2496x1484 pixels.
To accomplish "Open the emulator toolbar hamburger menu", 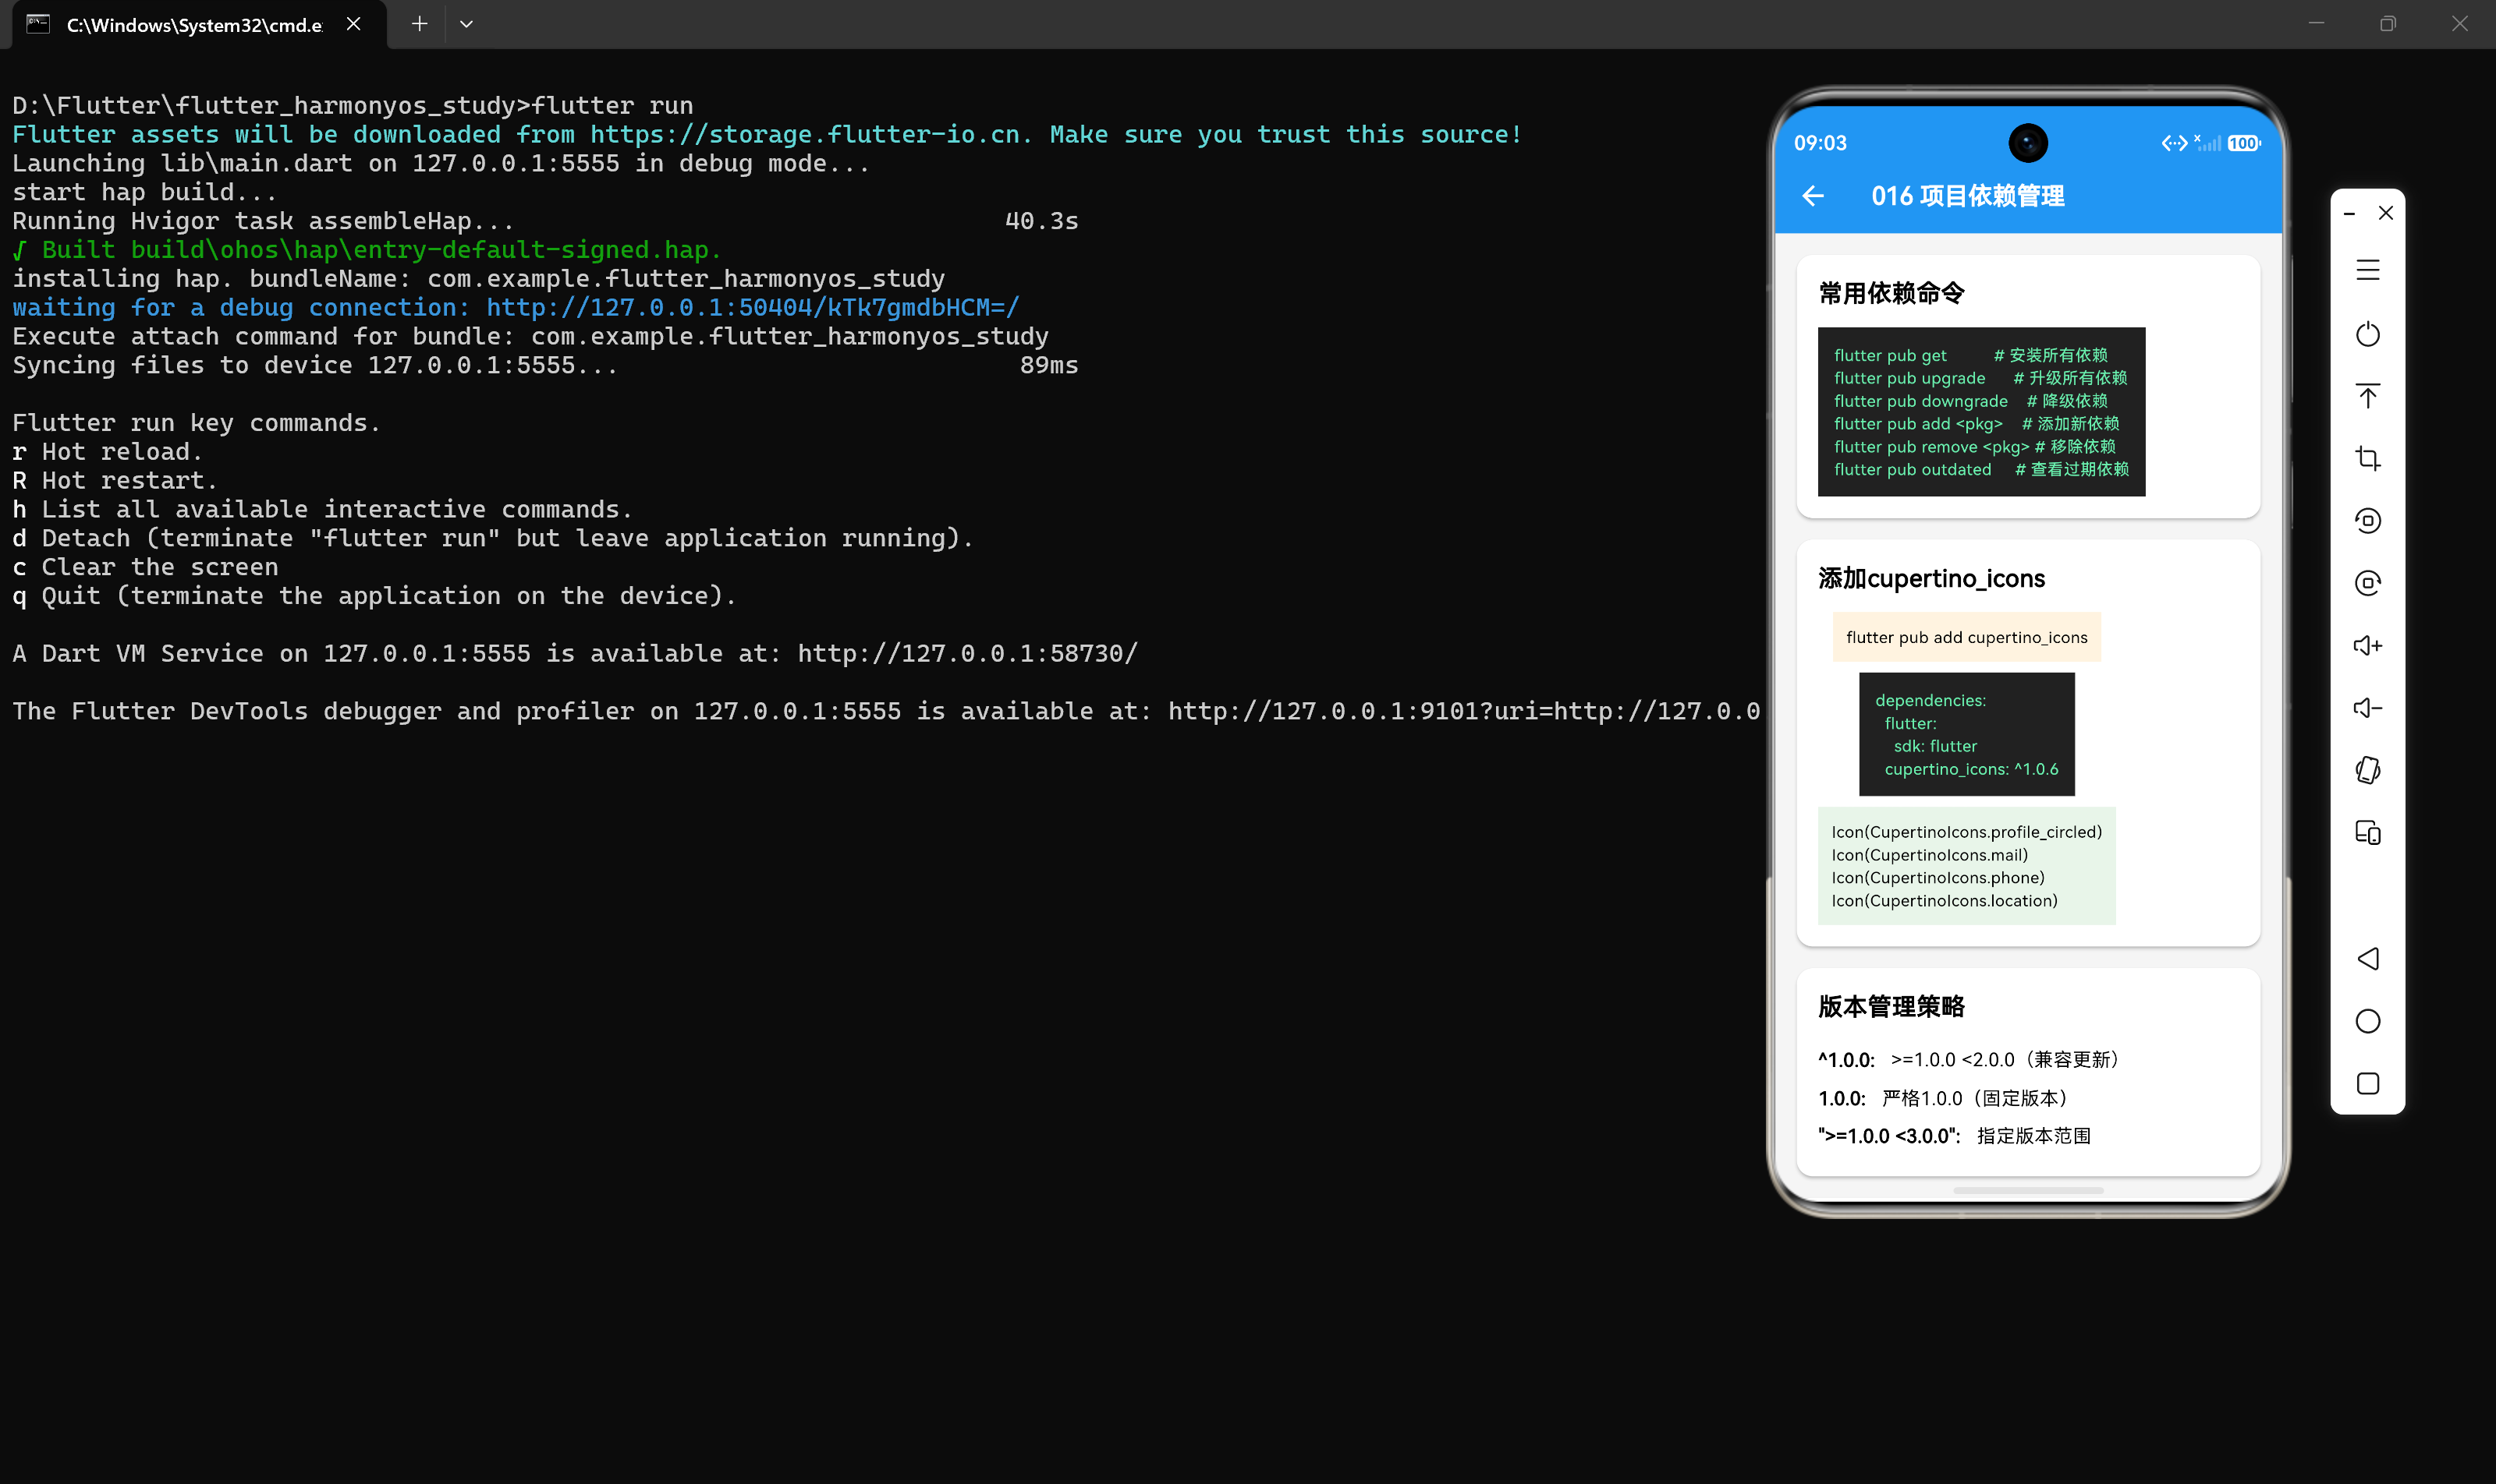I will [2367, 270].
